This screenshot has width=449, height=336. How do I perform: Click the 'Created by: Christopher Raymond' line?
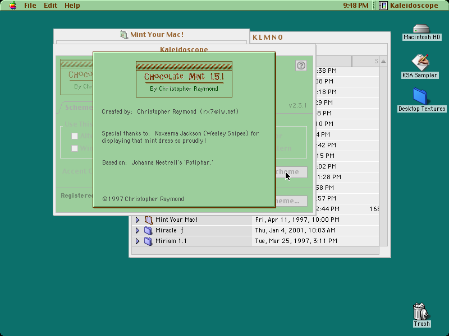coord(170,111)
